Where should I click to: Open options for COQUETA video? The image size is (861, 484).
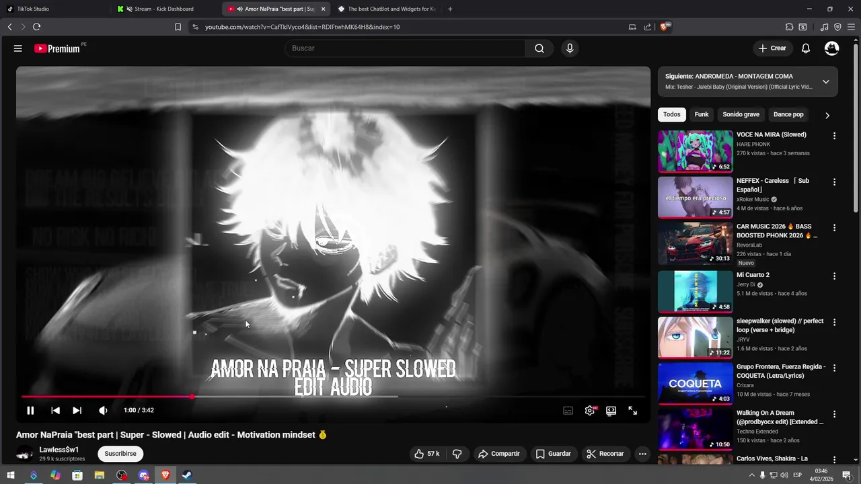pos(834,368)
